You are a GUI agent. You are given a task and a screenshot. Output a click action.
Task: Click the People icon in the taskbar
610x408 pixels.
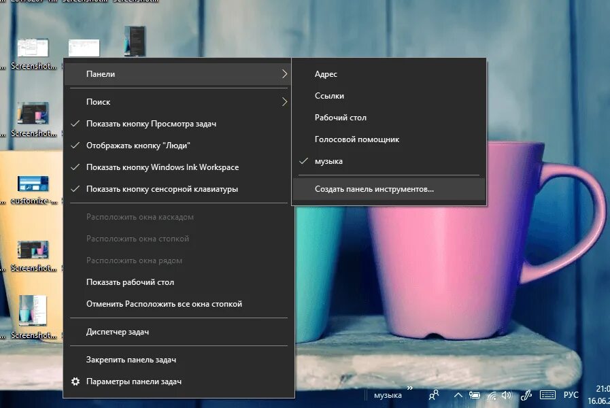[x=434, y=395]
